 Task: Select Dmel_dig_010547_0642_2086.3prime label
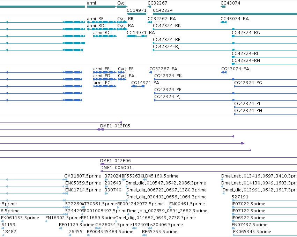(x=166, y=183)
